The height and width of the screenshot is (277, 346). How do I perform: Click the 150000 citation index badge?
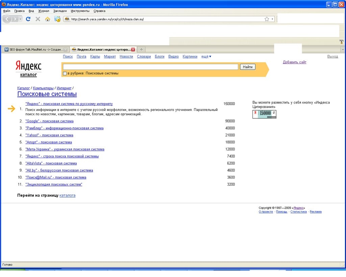click(x=264, y=114)
